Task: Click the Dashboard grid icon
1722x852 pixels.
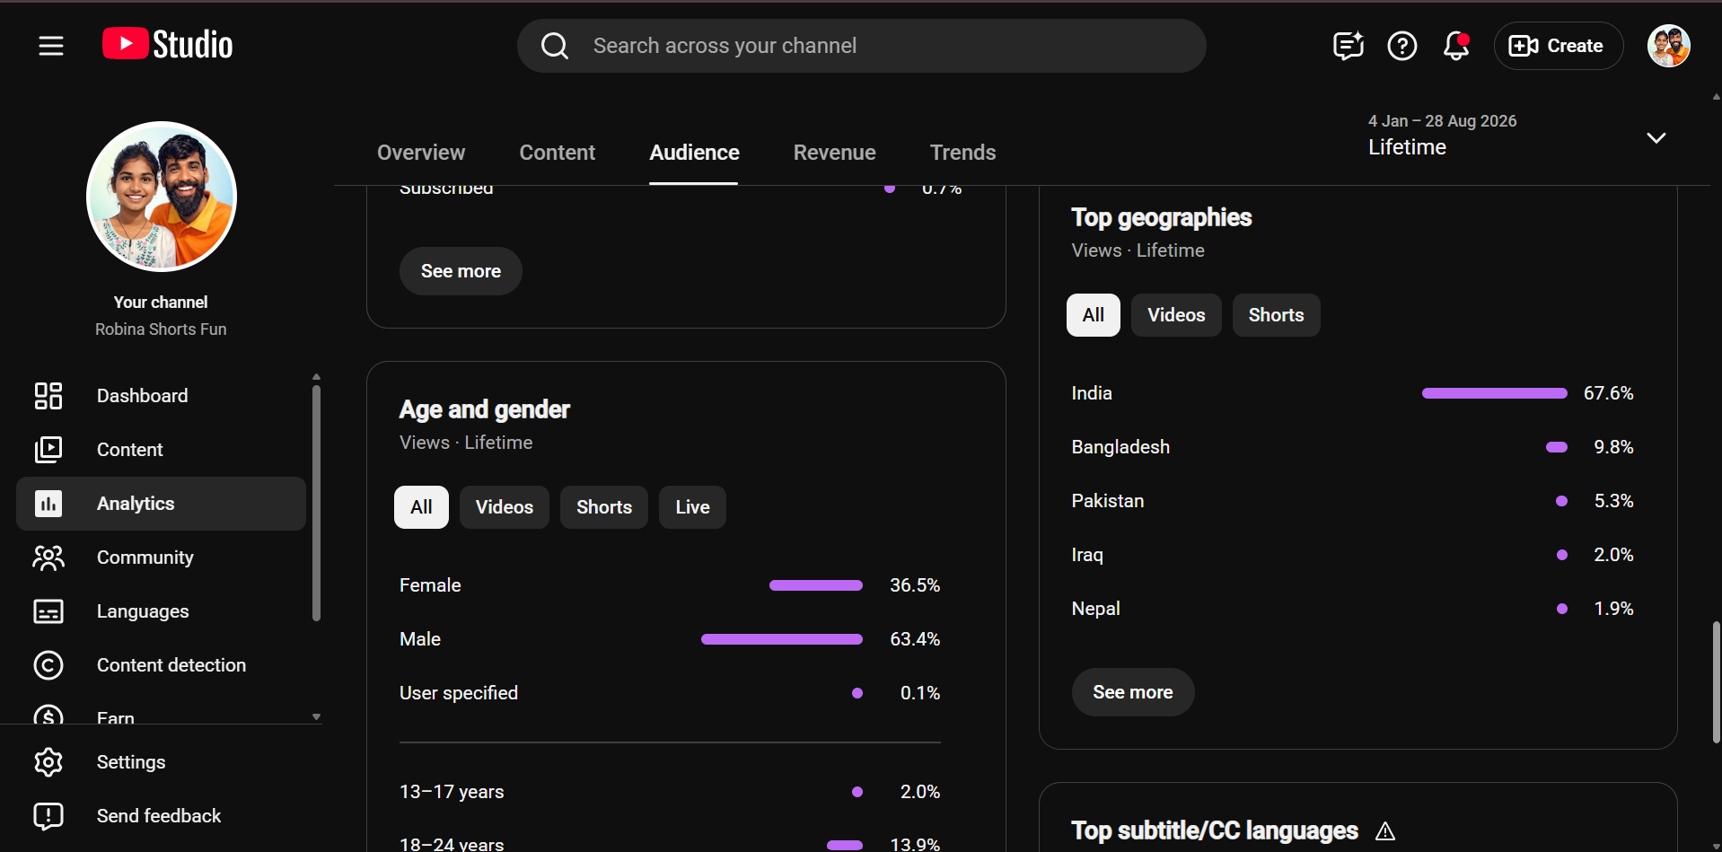Action: (48, 396)
